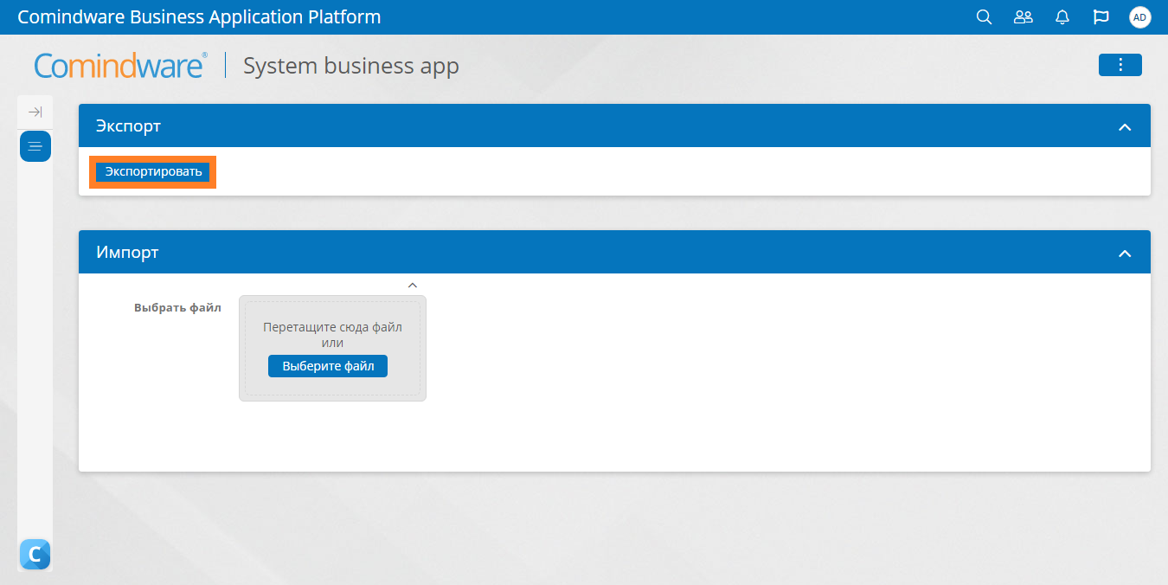The image size is (1168, 585).
Task: Collapse the file chooser small chevron
Action: (x=413, y=285)
